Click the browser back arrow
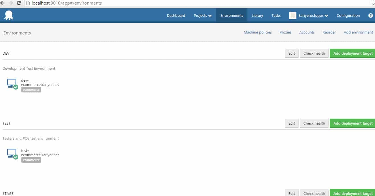This screenshot has height=196, width=375. click(3, 3)
